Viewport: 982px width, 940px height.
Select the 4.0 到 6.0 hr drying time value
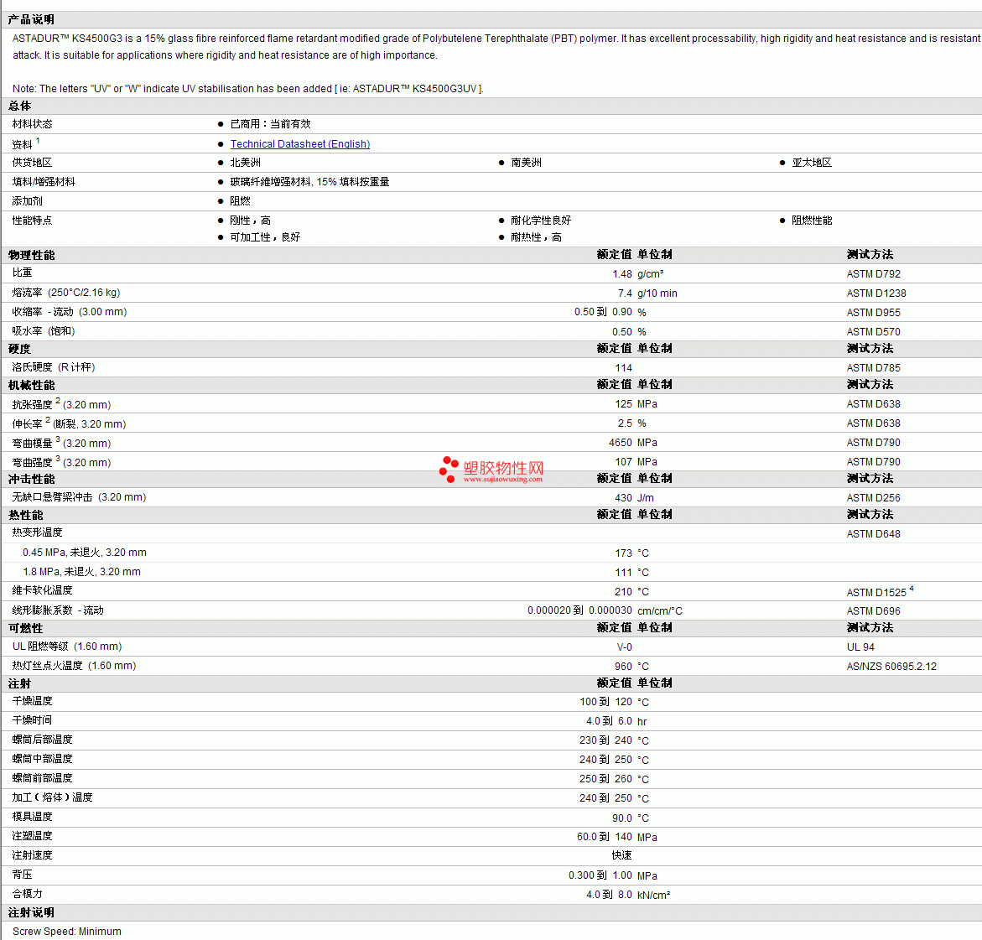(x=616, y=721)
